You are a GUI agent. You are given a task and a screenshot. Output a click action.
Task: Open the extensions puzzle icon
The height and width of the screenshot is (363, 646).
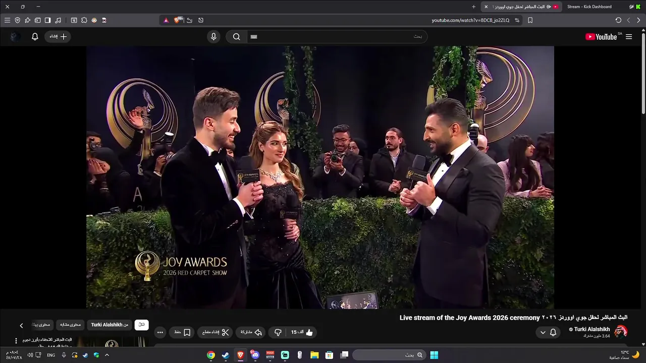coord(84,20)
